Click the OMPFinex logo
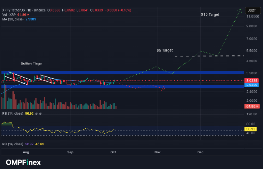 (21, 162)
